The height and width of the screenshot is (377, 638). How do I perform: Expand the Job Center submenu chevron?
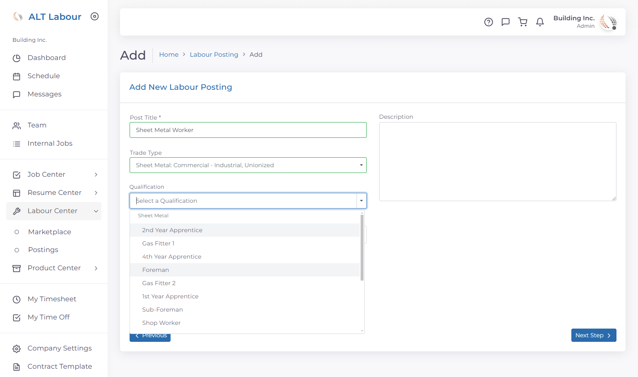[96, 175]
